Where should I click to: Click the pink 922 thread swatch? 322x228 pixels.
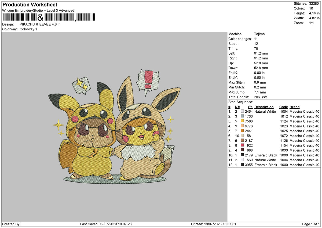coord(243,145)
